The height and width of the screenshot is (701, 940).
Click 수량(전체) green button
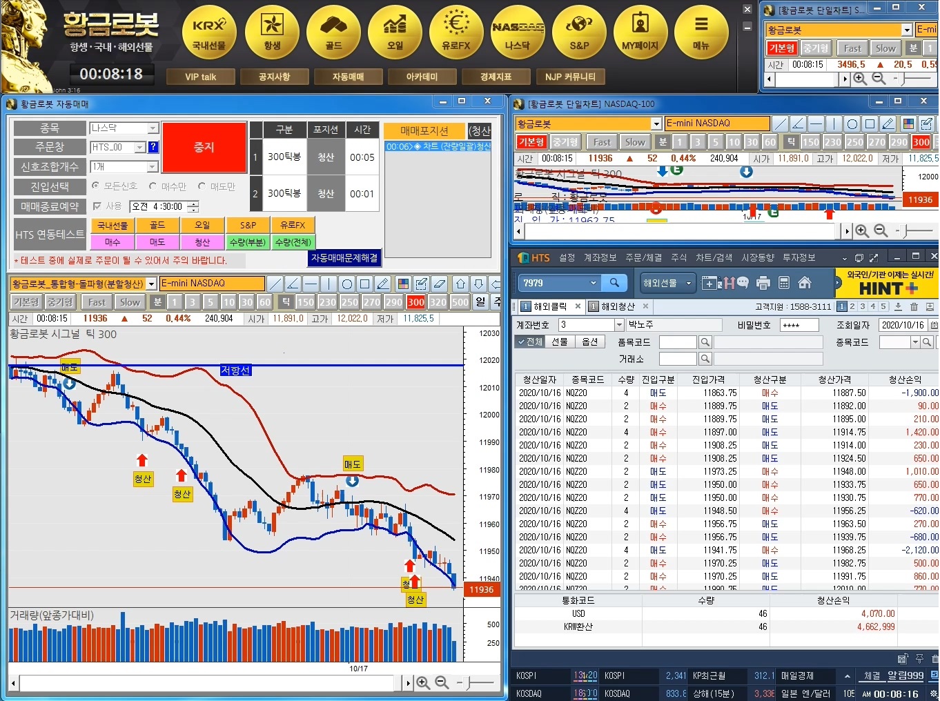(293, 242)
